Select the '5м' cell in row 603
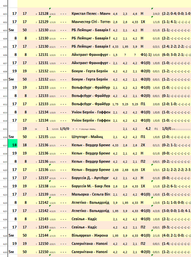 (x=11, y=30)
